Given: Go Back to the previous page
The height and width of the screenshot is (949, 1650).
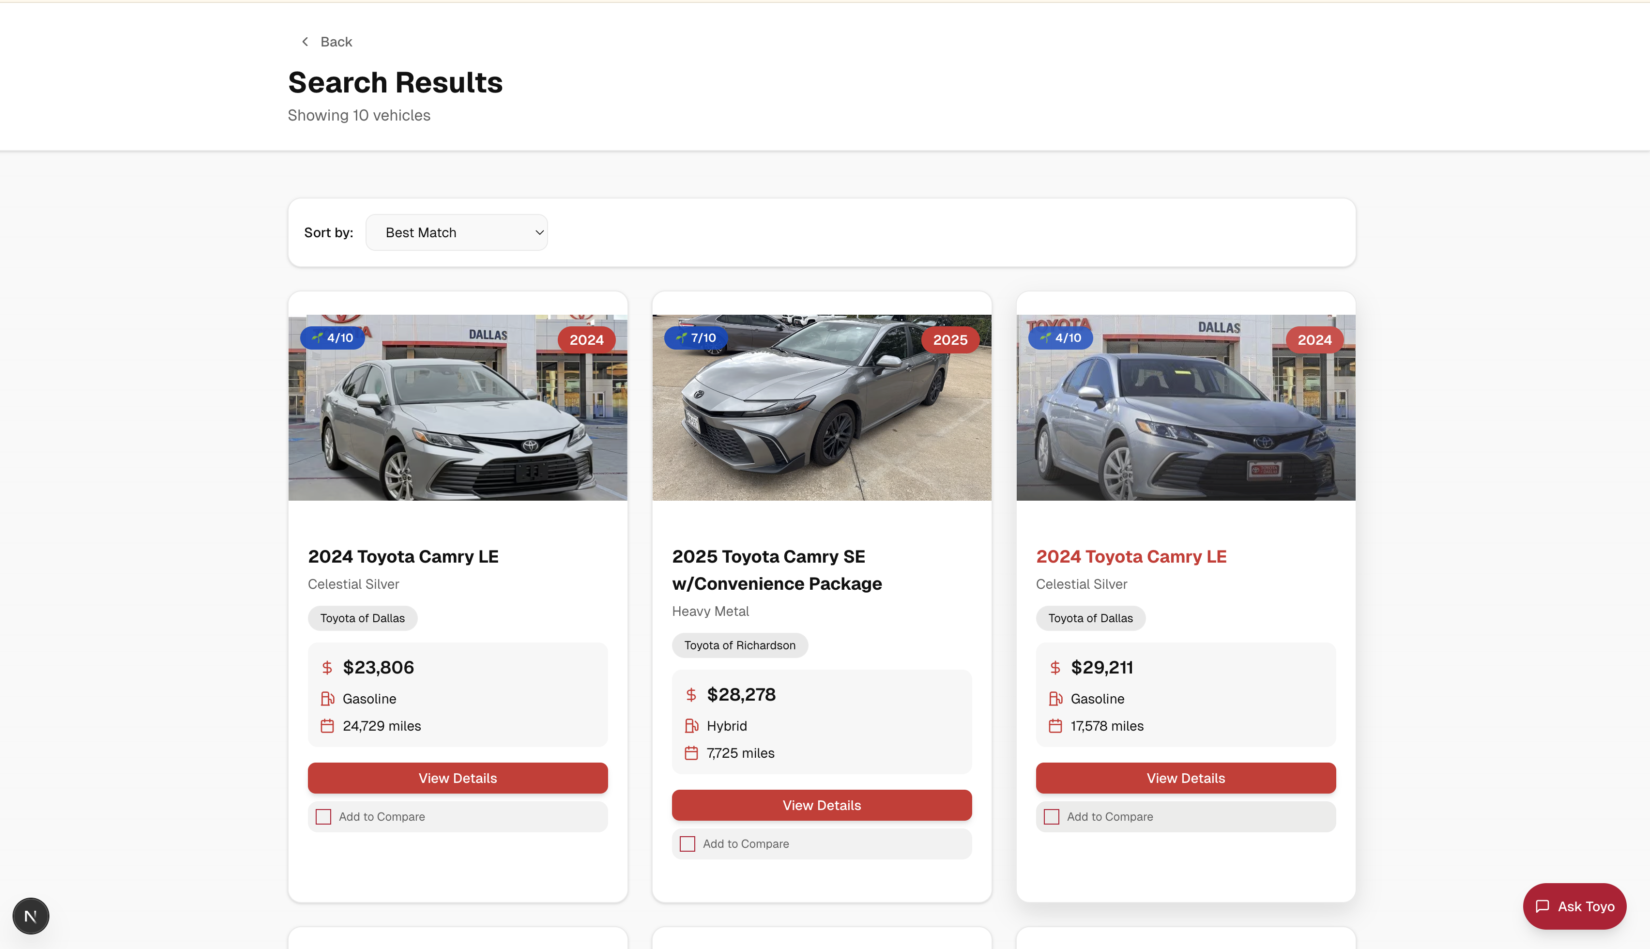Looking at the screenshot, I should 335,42.
